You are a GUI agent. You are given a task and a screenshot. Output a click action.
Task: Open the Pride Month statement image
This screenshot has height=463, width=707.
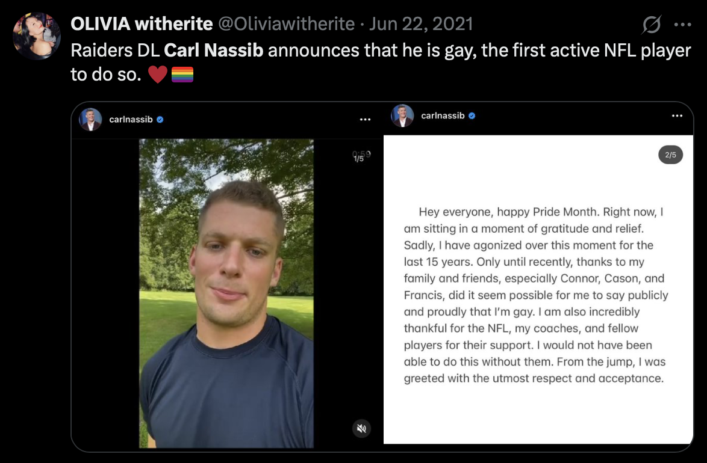click(538, 290)
